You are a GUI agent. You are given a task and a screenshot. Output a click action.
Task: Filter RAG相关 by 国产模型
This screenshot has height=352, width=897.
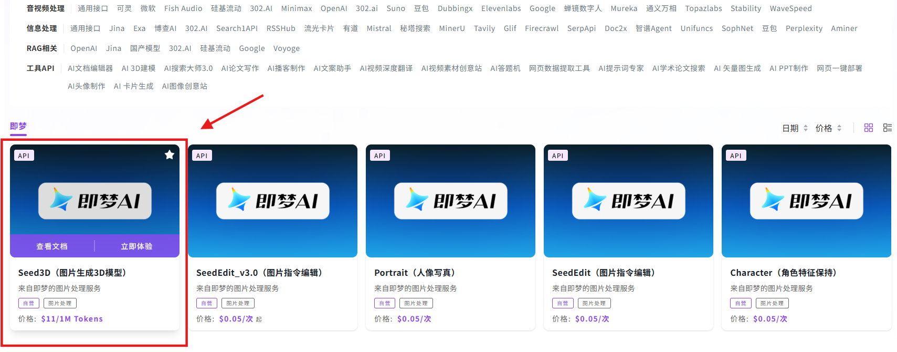(x=145, y=48)
